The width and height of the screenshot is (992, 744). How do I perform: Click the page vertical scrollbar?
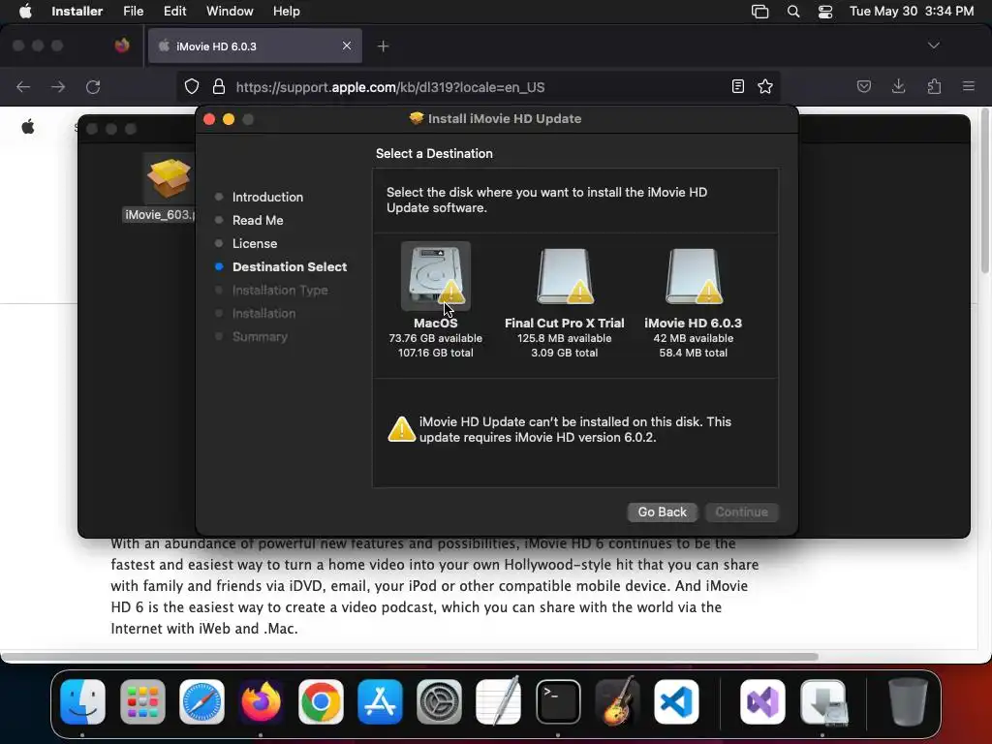(x=984, y=191)
